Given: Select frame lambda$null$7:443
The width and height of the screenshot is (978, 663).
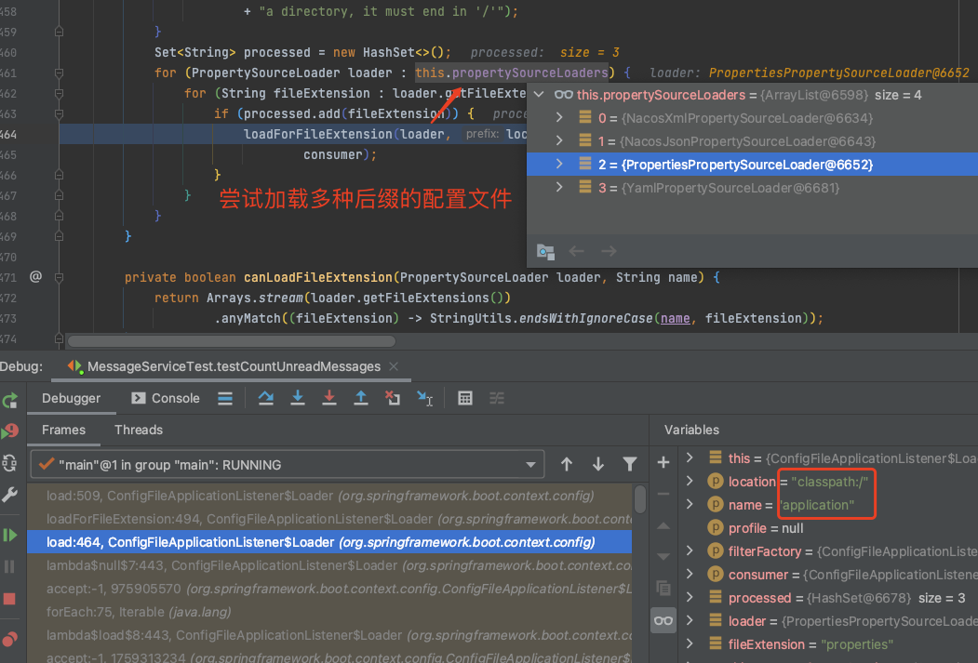Looking at the screenshot, I should coord(329,565).
